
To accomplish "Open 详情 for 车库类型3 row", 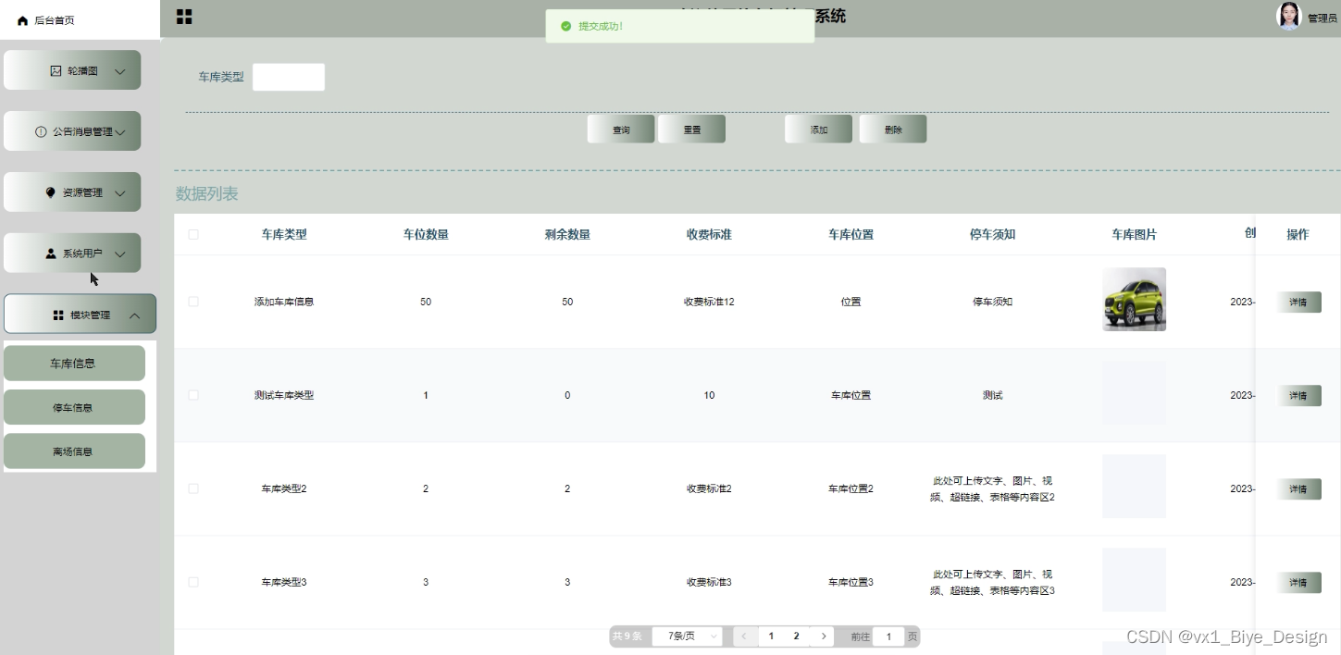I will click(x=1298, y=582).
